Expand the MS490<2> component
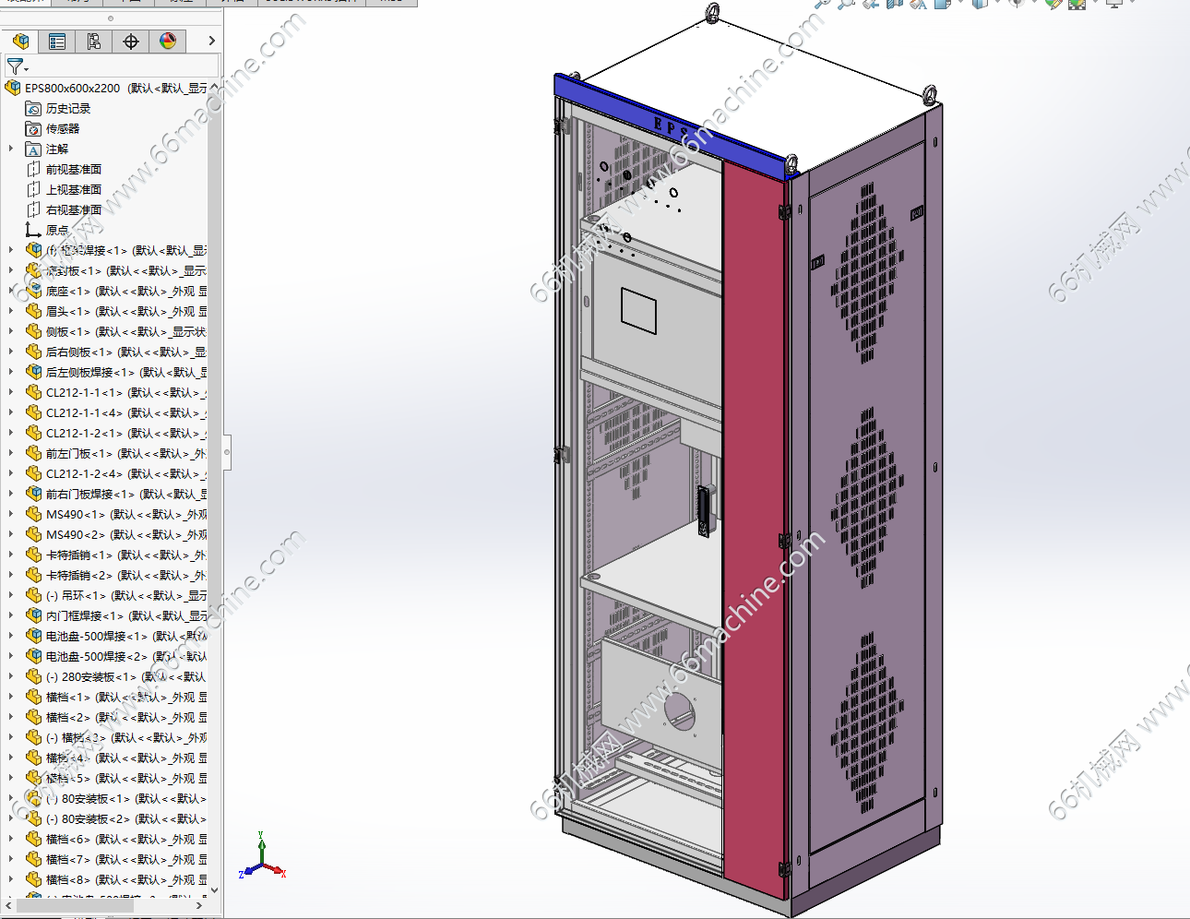1190x919 pixels. (x=11, y=534)
